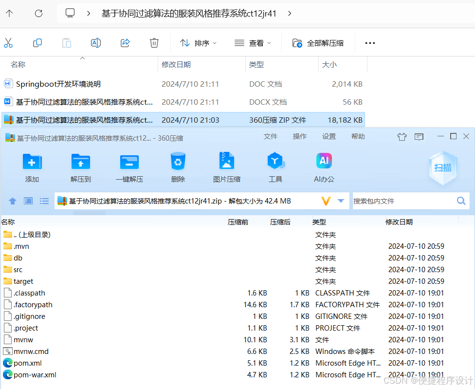Click the 搜索包内文件 search field
The height and width of the screenshot is (389, 475).
point(403,201)
